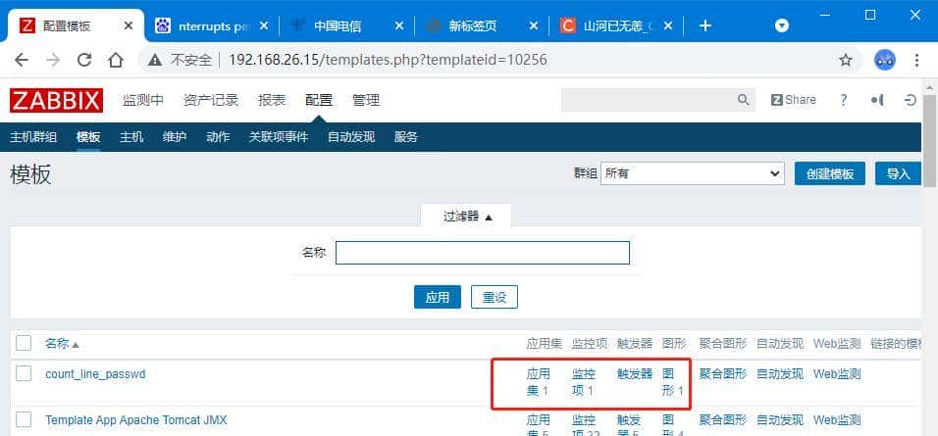This screenshot has height=436, width=938.
Task: Switch to the 新标签页 browser tab
Action: tap(482, 25)
